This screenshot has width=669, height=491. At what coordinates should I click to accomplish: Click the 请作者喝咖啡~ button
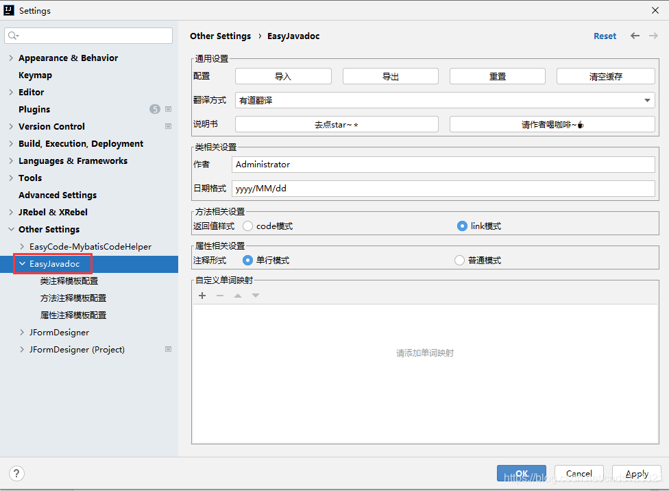coord(552,124)
